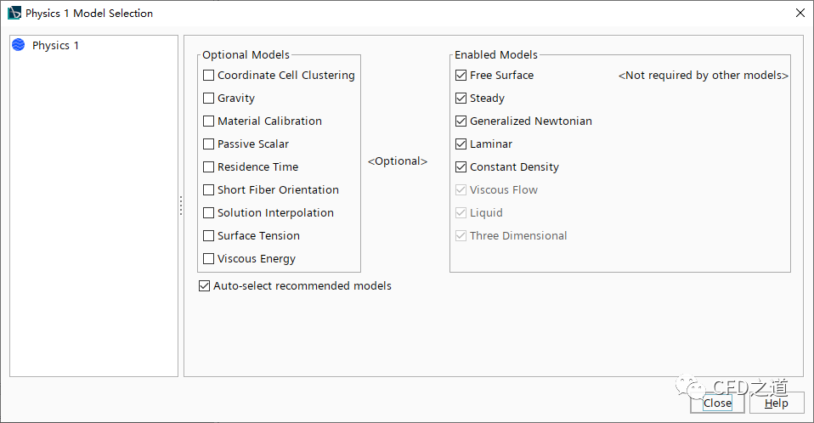The image size is (814, 423).
Task: Uncheck Generalized Newtonian model
Action: [461, 121]
